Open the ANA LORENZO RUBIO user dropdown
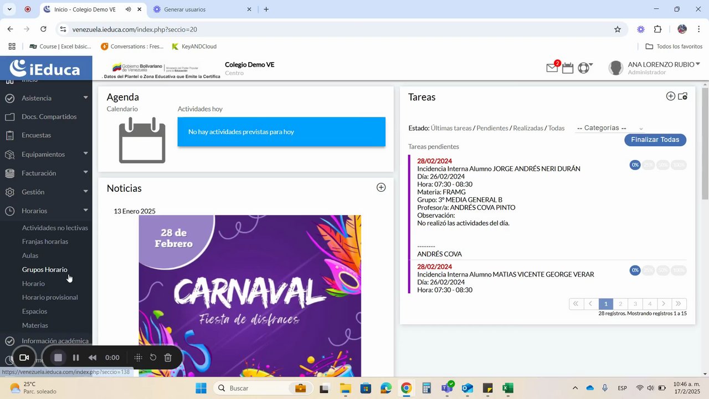This screenshot has height=399, width=709. [x=664, y=65]
